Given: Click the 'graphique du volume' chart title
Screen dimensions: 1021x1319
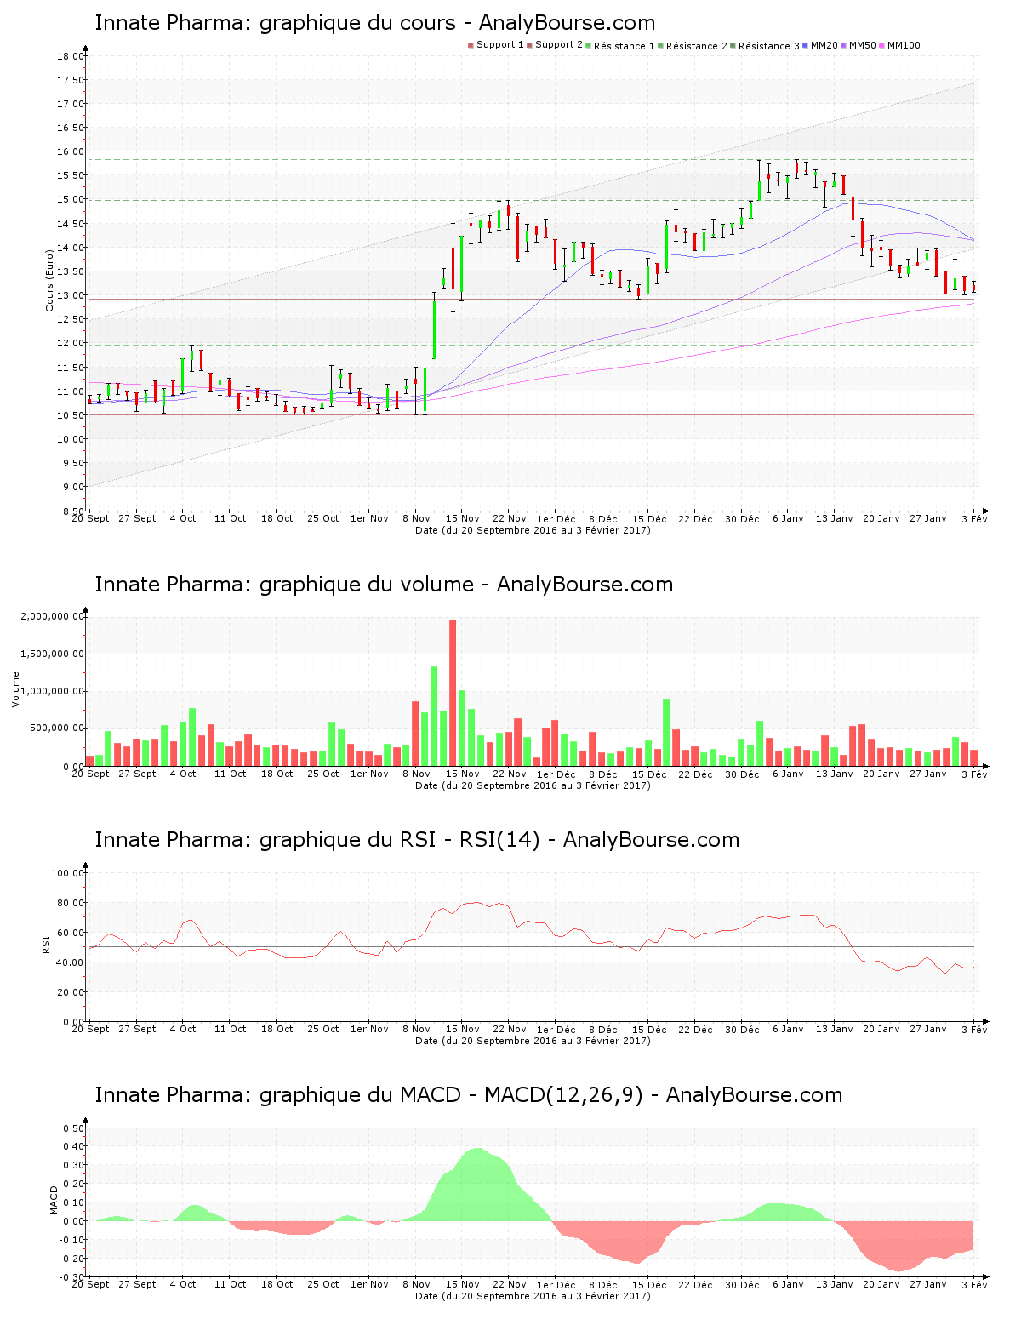Looking at the screenshot, I should (384, 585).
